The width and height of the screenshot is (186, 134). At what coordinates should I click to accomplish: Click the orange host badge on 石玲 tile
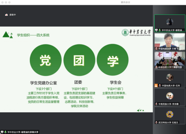coord(156,85)
